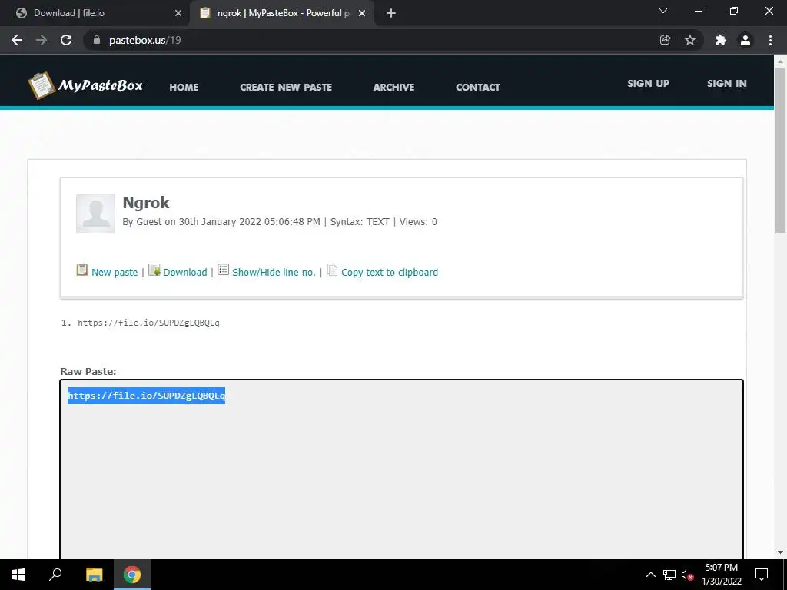Click the line numbers list icon

click(x=224, y=270)
